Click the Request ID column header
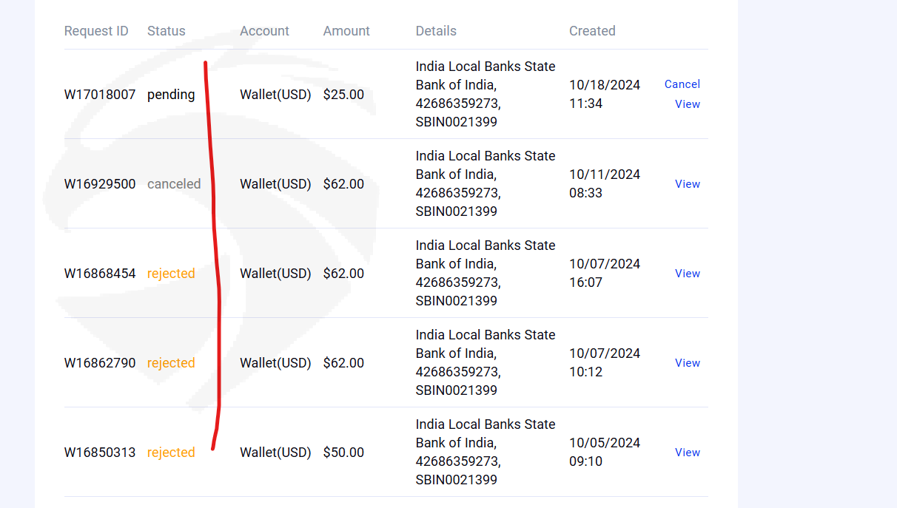897x508 pixels. click(96, 31)
